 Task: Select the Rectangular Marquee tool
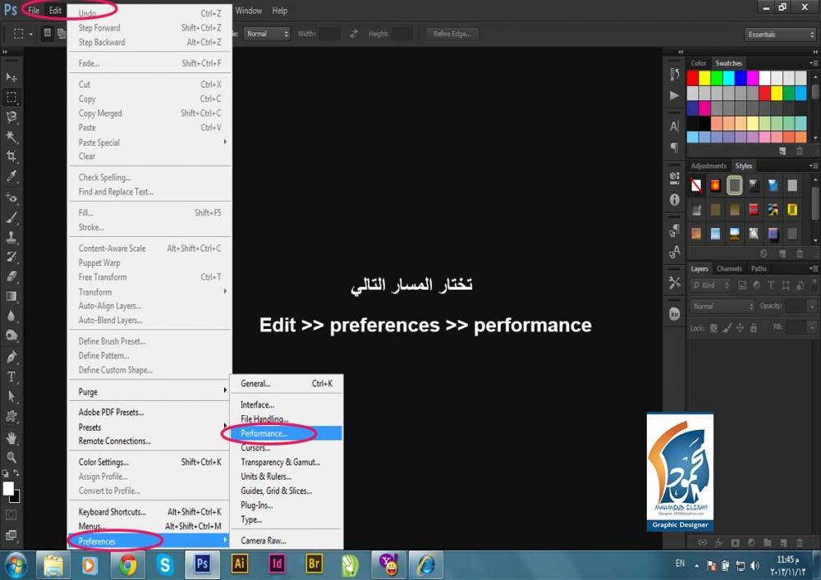11,98
